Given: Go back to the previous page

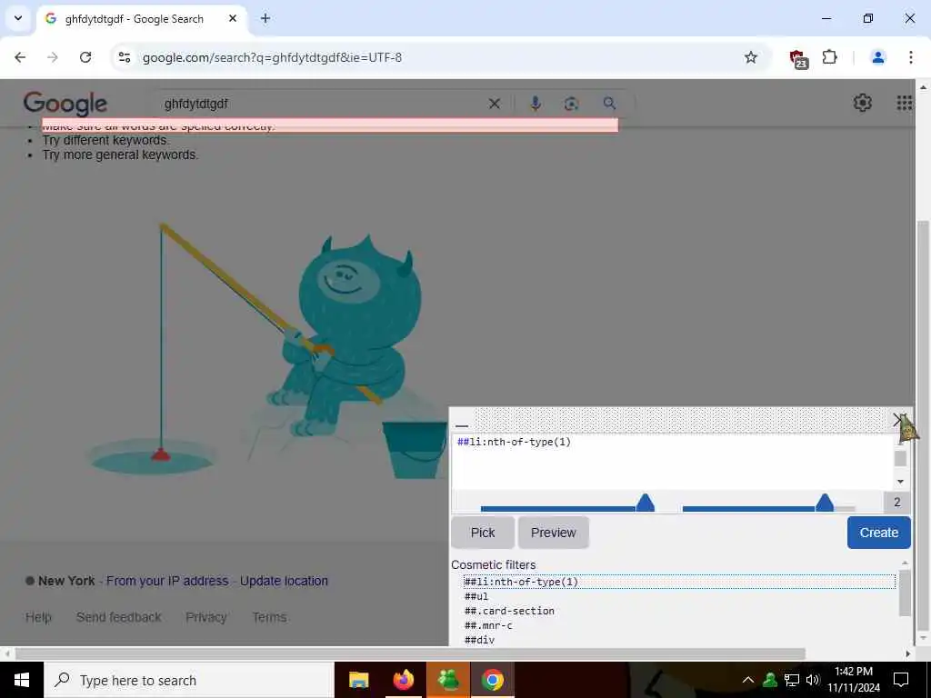Looking at the screenshot, I should (x=20, y=57).
